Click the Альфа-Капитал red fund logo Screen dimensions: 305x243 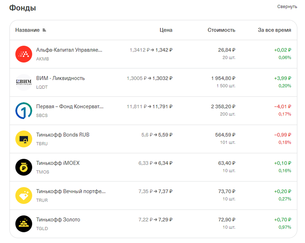(x=24, y=54)
